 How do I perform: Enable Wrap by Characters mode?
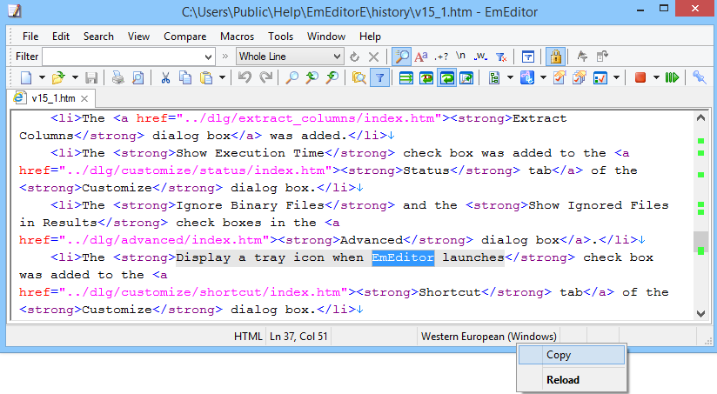tap(426, 77)
